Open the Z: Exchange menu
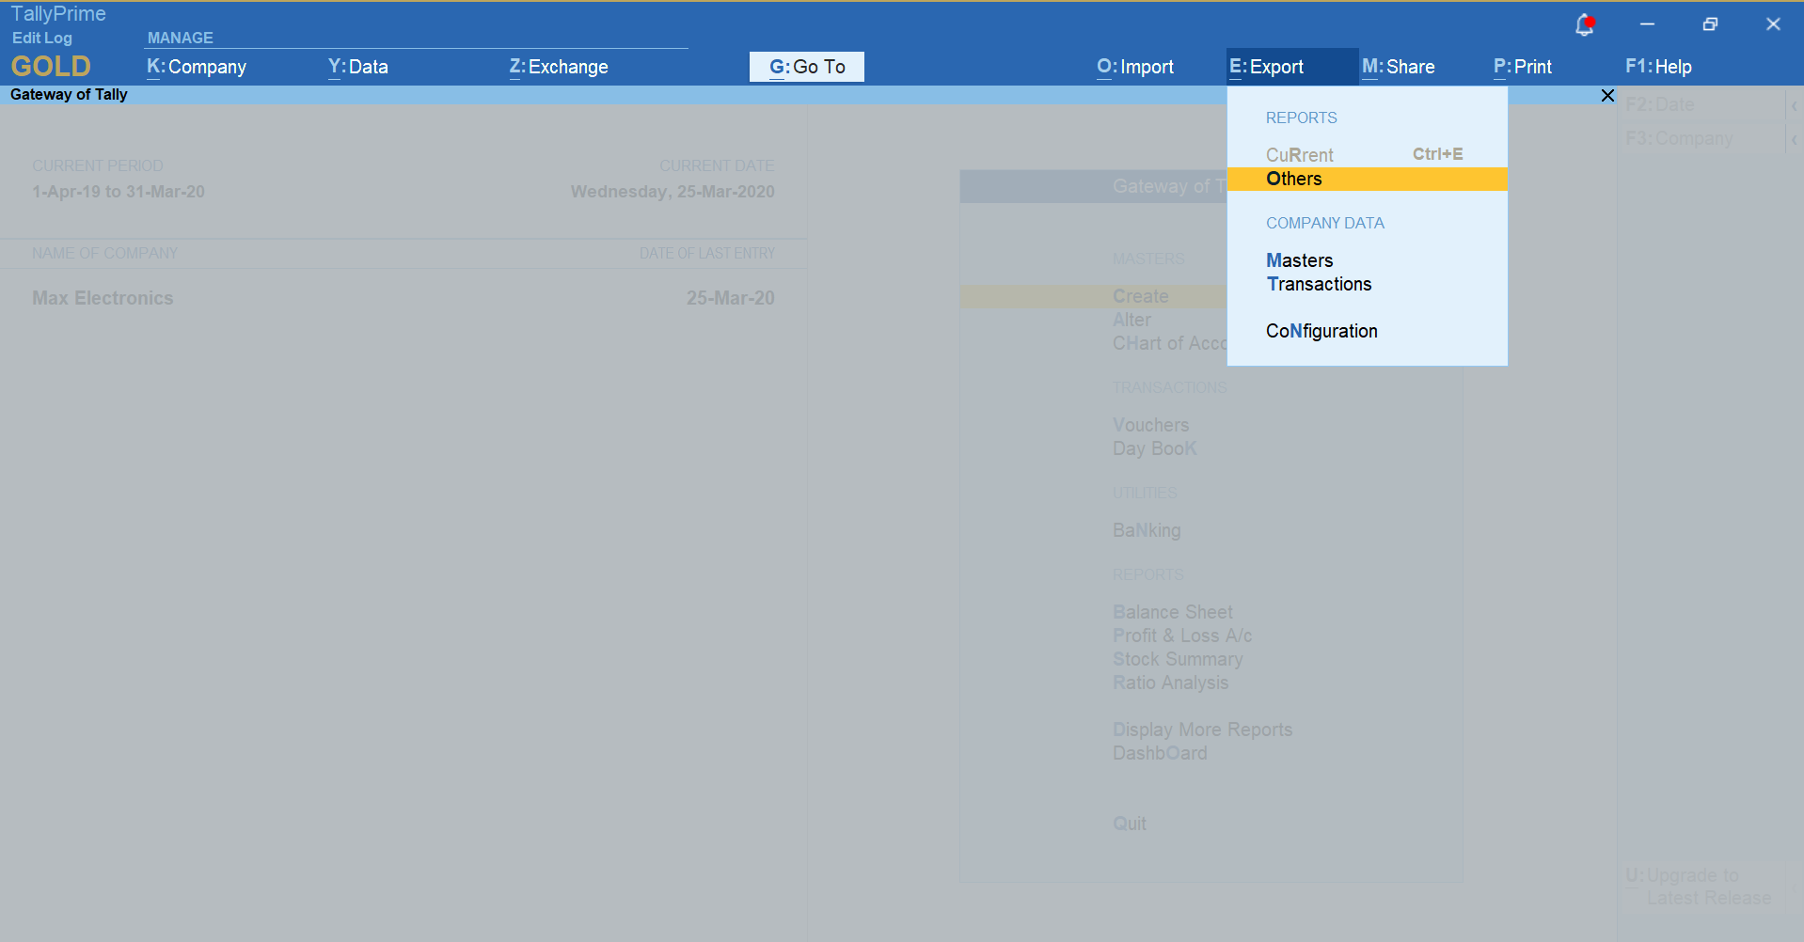Image resolution: width=1804 pixels, height=942 pixels. [559, 67]
